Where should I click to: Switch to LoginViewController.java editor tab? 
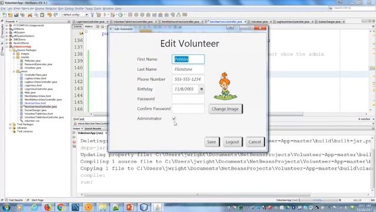[x=90, y=22]
